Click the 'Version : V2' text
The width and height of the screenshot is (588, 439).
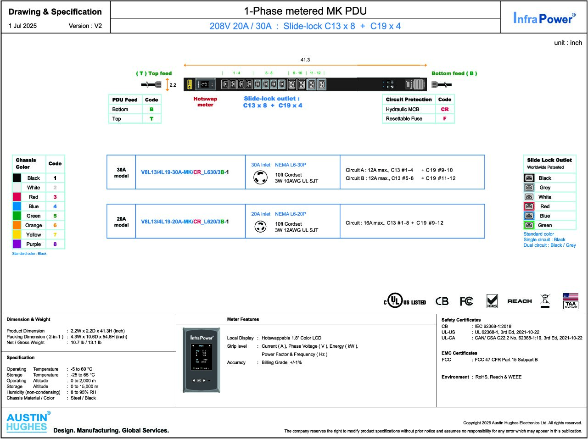pyautogui.click(x=85, y=26)
